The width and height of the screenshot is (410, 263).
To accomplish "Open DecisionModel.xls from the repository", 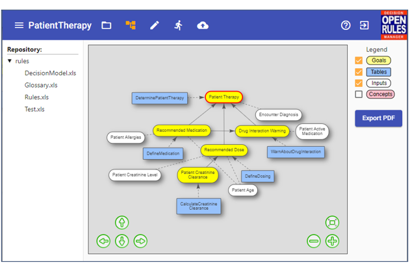I will (x=50, y=73).
